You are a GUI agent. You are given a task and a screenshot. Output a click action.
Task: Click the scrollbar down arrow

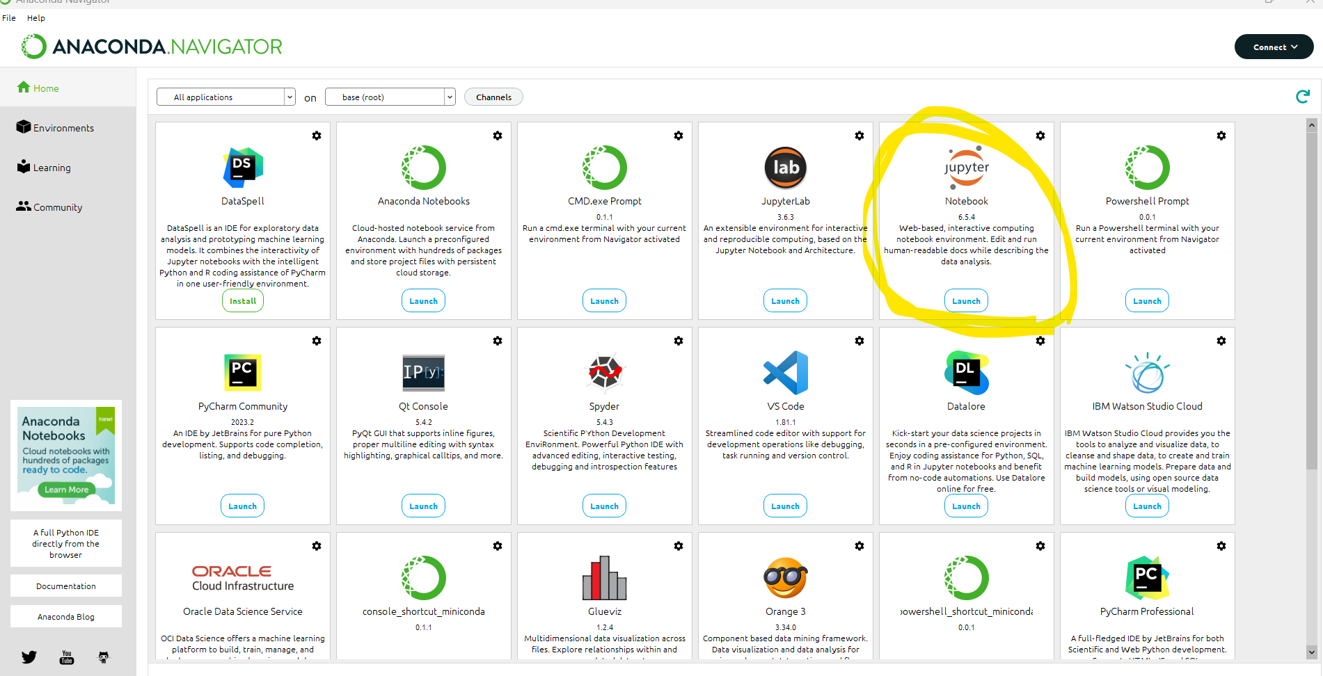(1312, 652)
